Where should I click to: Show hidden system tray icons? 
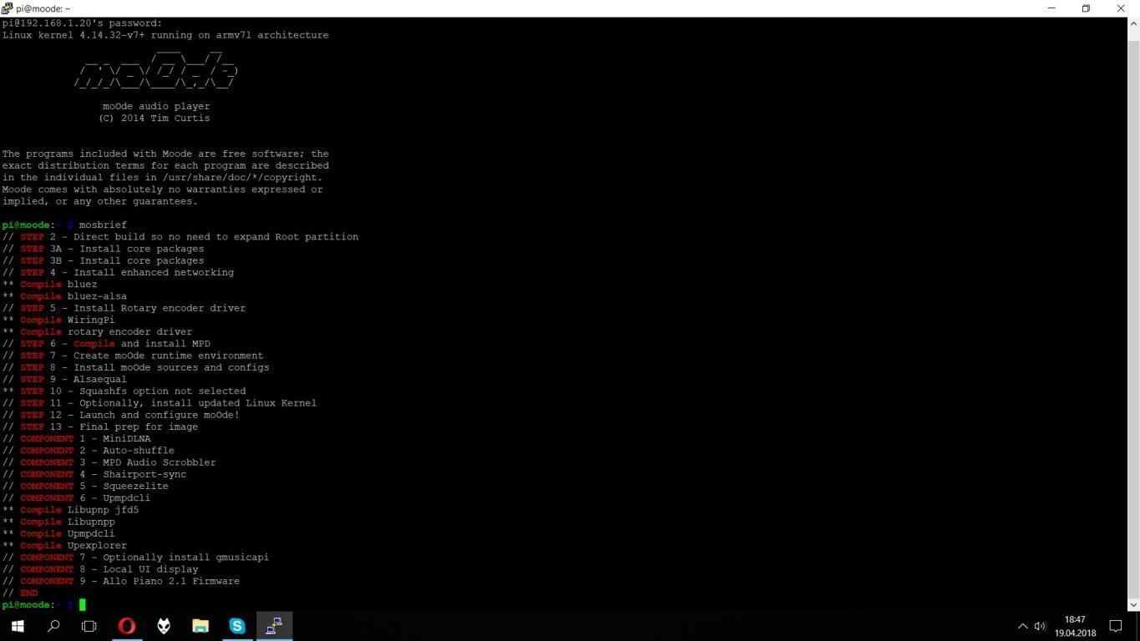(1022, 626)
